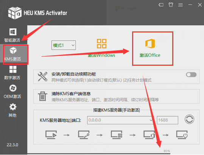The image size is (204, 155).
Task: Click the 搭建KMS服务器[手动激活] heading
Action: [117, 110]
